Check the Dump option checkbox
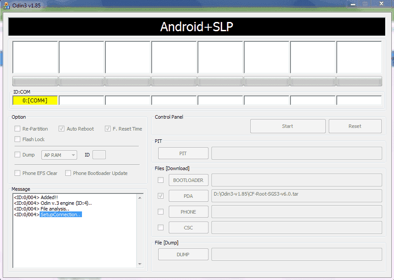This screenshot has height=280, width=394. click(x=17, y=155)
